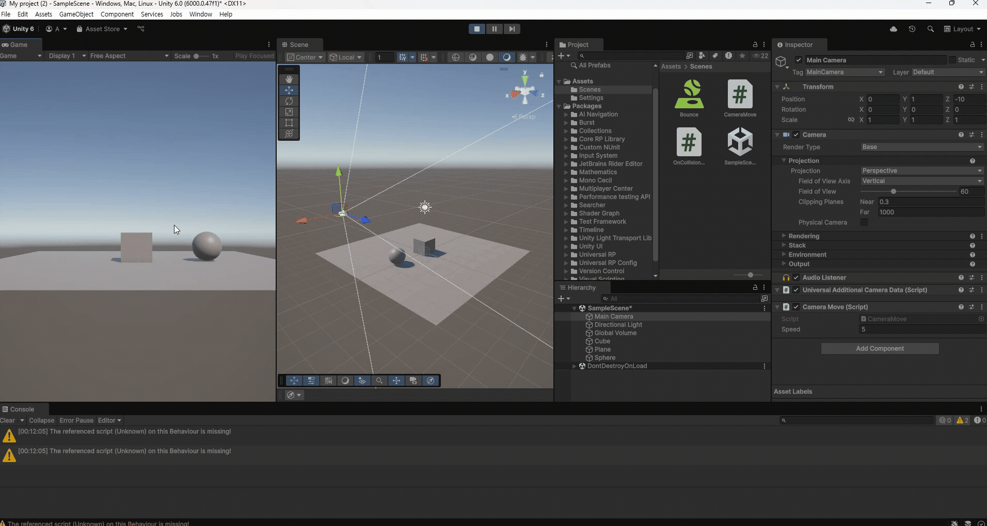Viewport: 987px width, 526px height.
Task: Click the Field of View slider
Action: pyautogui.click(x=909, y=191)
